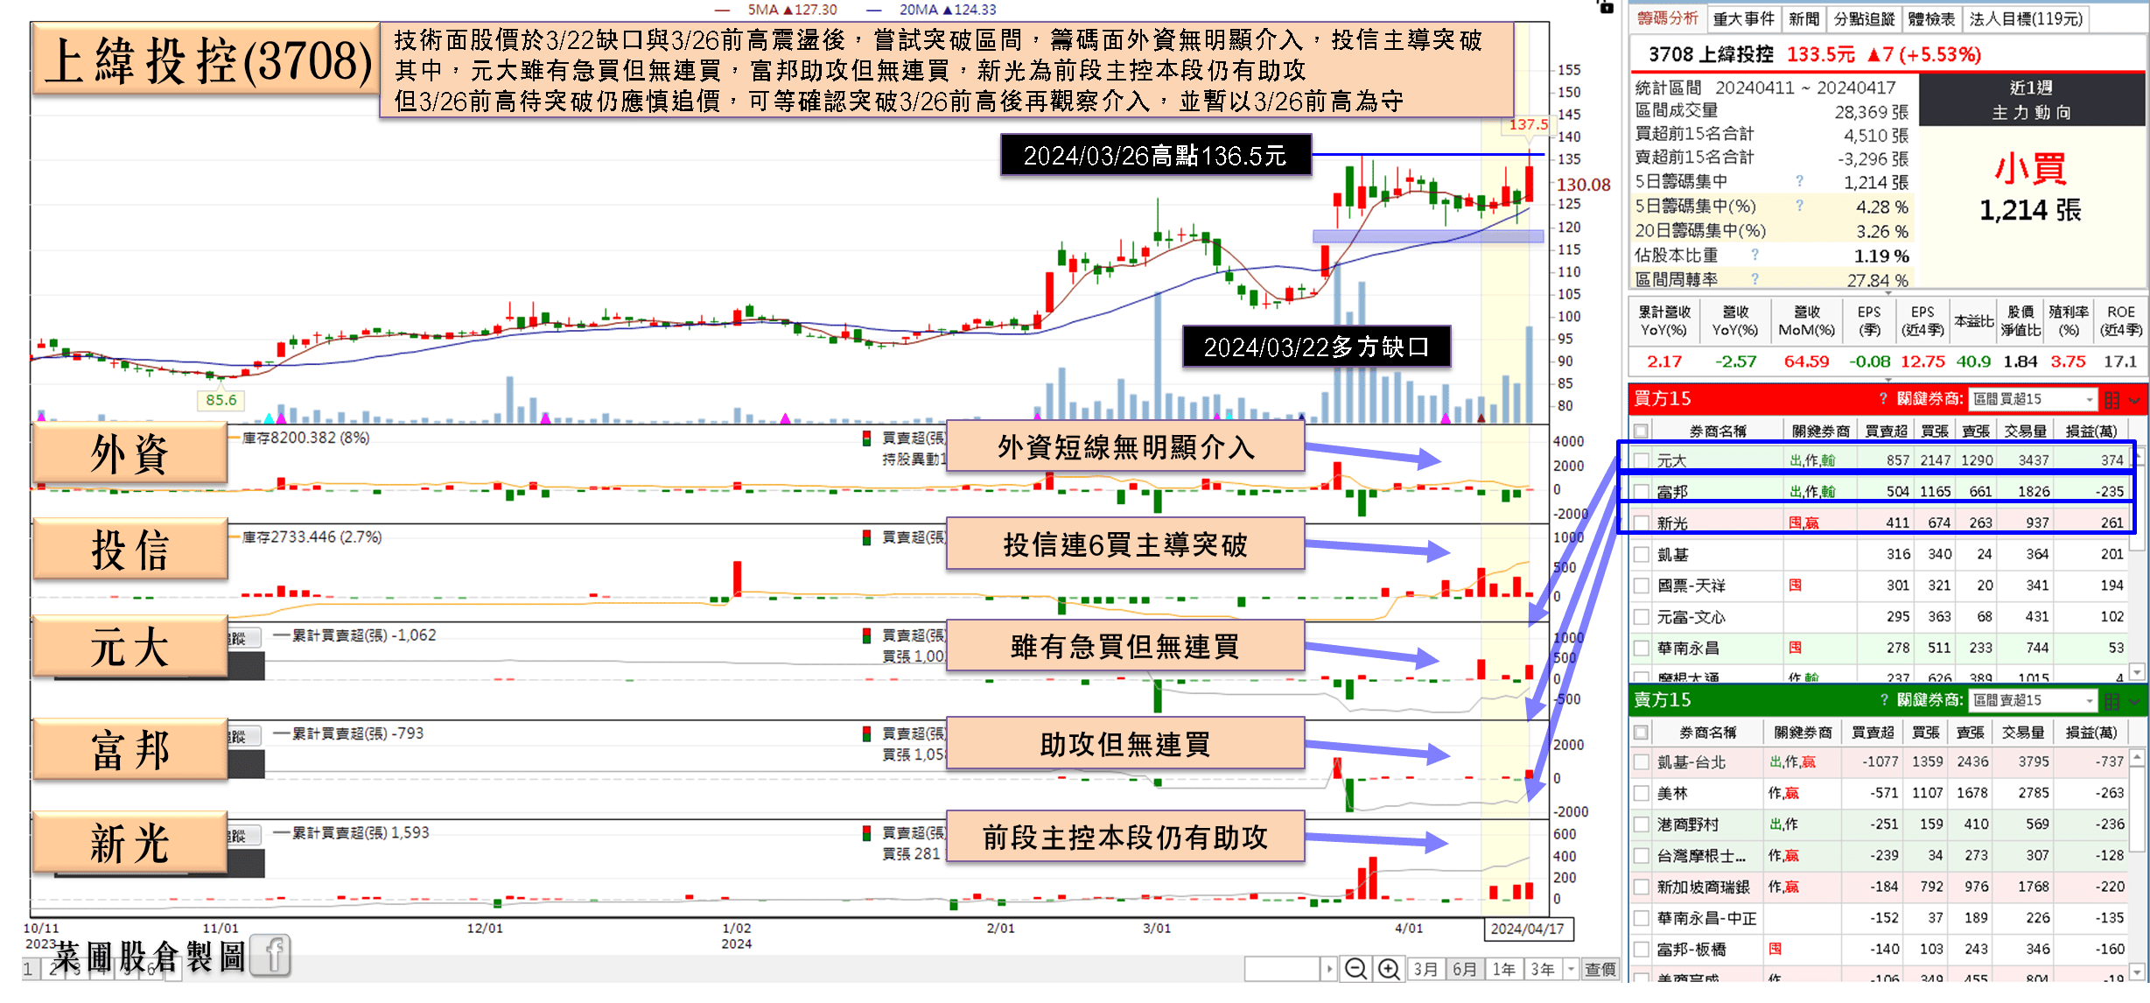
Task: Click the 富邦-板橋 seller row name
Action: tap(1692, 949)
